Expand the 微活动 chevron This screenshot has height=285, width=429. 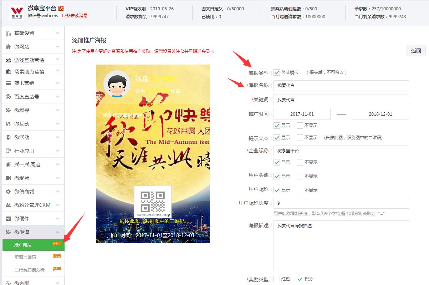tap(58, 137)
